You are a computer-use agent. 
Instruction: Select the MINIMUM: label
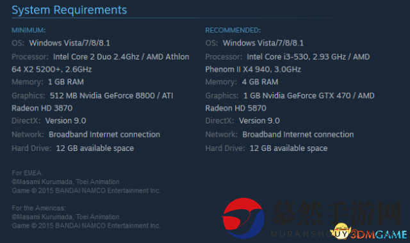click(x=28, y=30)
